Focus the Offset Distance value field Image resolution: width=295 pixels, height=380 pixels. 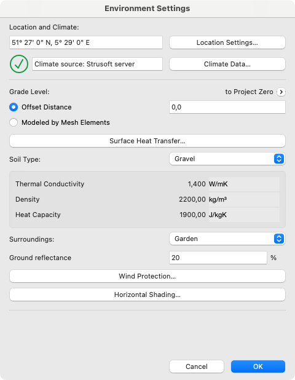tap(227, 107)
